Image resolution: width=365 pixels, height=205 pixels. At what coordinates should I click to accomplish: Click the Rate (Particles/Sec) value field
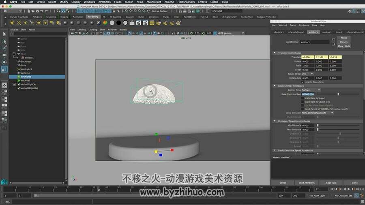pyautogui.click(x=308, y=94)
